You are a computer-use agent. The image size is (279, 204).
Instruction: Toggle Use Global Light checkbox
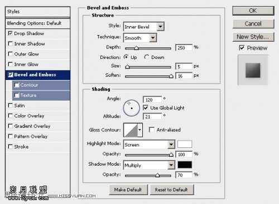pos(146,108)
